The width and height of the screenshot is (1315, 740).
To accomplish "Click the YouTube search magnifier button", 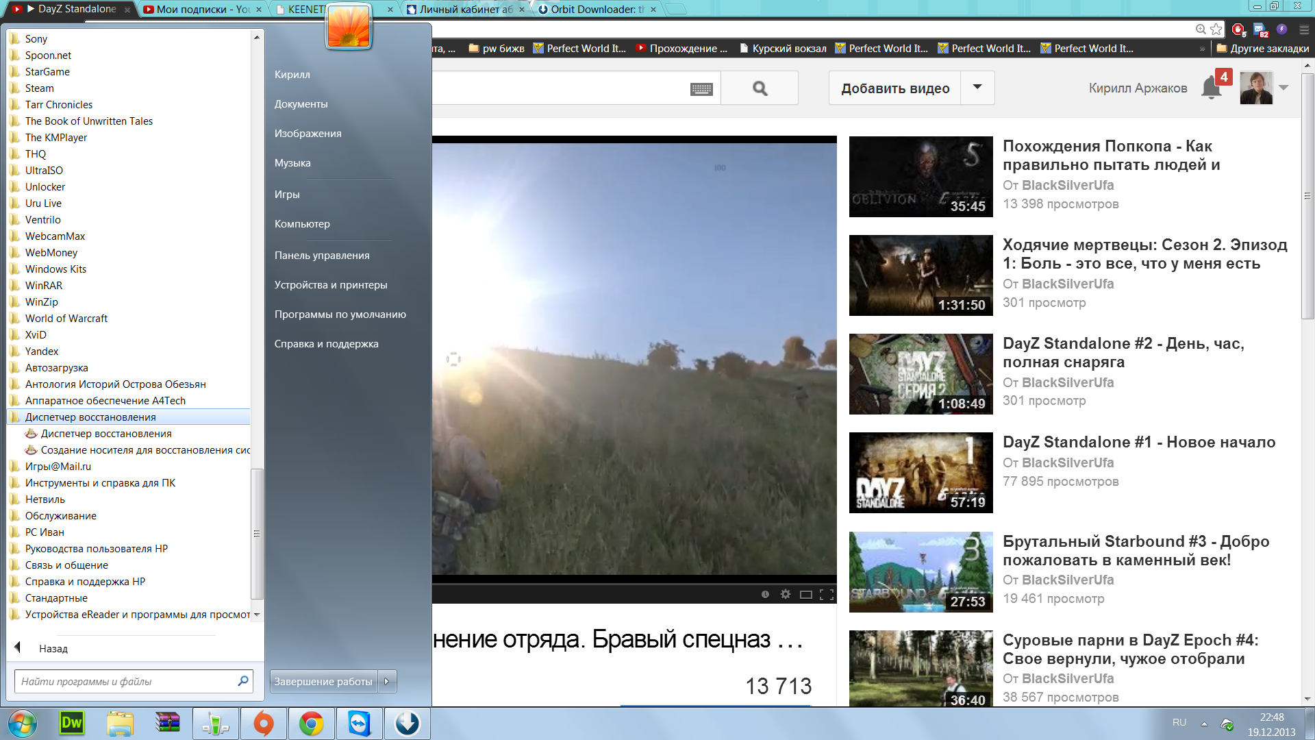I will tap(760, 88).
